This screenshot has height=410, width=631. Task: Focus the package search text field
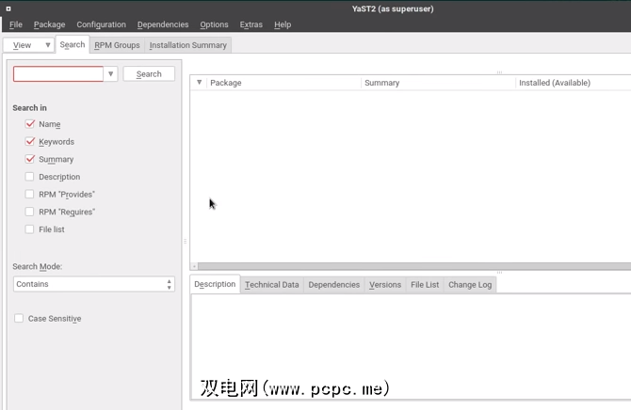58,74
